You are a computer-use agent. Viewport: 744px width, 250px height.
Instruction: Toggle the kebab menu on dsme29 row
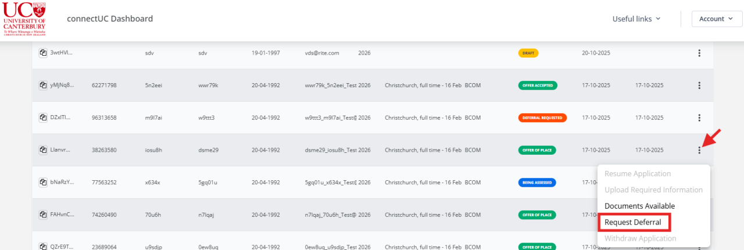click(699, 150)
